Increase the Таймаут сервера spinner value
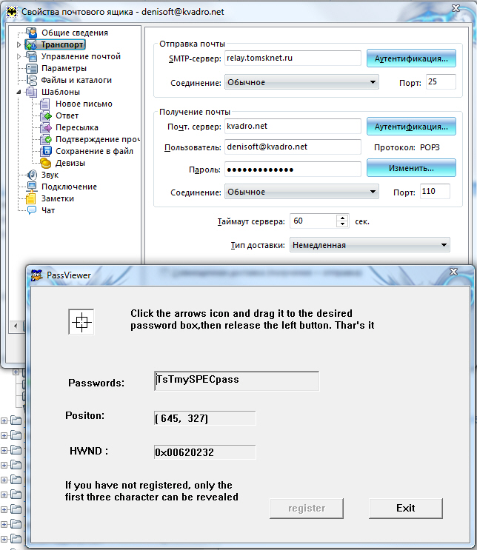 [342, 218]
